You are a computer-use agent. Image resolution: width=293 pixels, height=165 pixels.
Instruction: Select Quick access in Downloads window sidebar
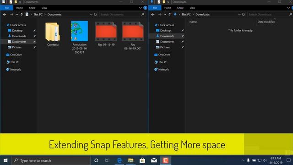[x=166, y=25]
